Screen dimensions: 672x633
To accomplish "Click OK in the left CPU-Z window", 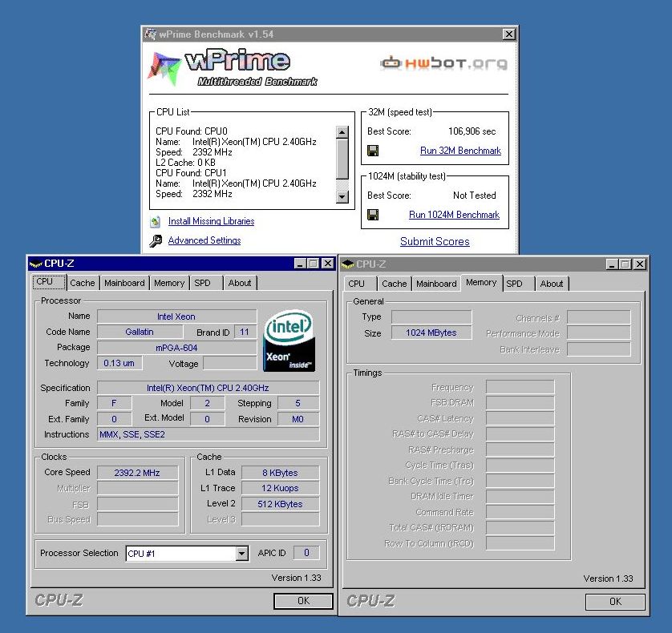I will point(303,601).
